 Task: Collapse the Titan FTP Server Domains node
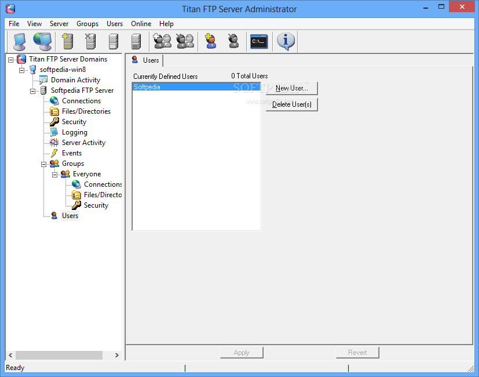[x=10, y=60]
